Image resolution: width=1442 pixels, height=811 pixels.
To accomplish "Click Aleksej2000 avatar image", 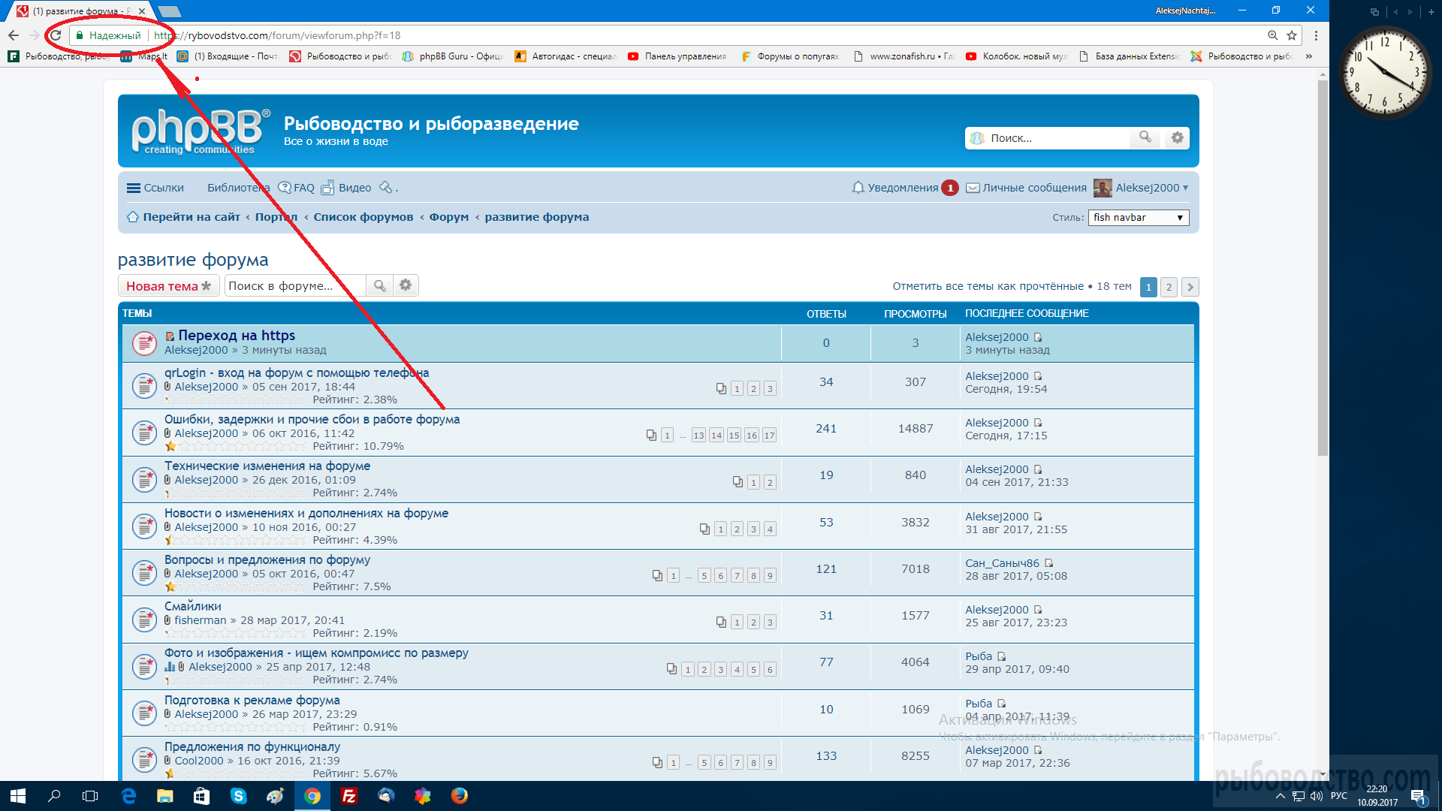I will coord(1103,188).
